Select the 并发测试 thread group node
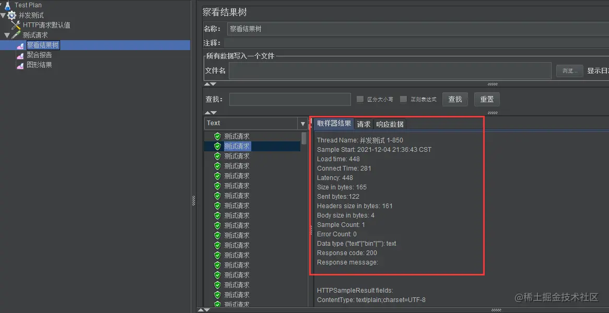609x313 pixels. click(x=31, y=16)
